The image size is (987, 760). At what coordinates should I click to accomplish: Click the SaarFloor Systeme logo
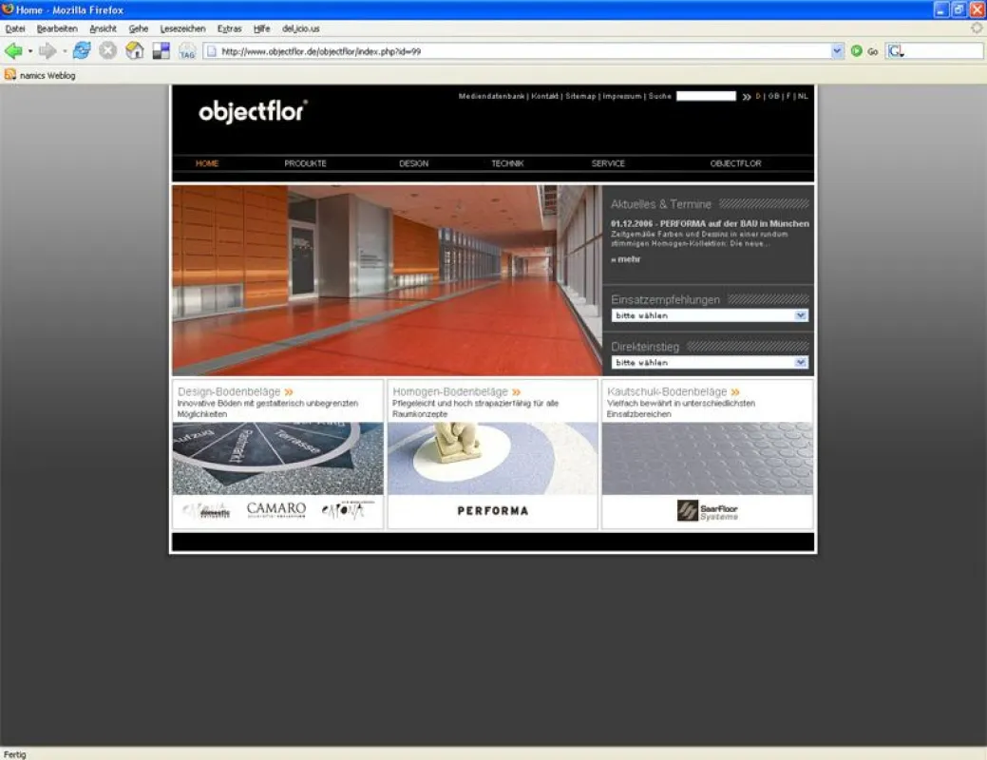pyautogui.click(x=707, y=511)
